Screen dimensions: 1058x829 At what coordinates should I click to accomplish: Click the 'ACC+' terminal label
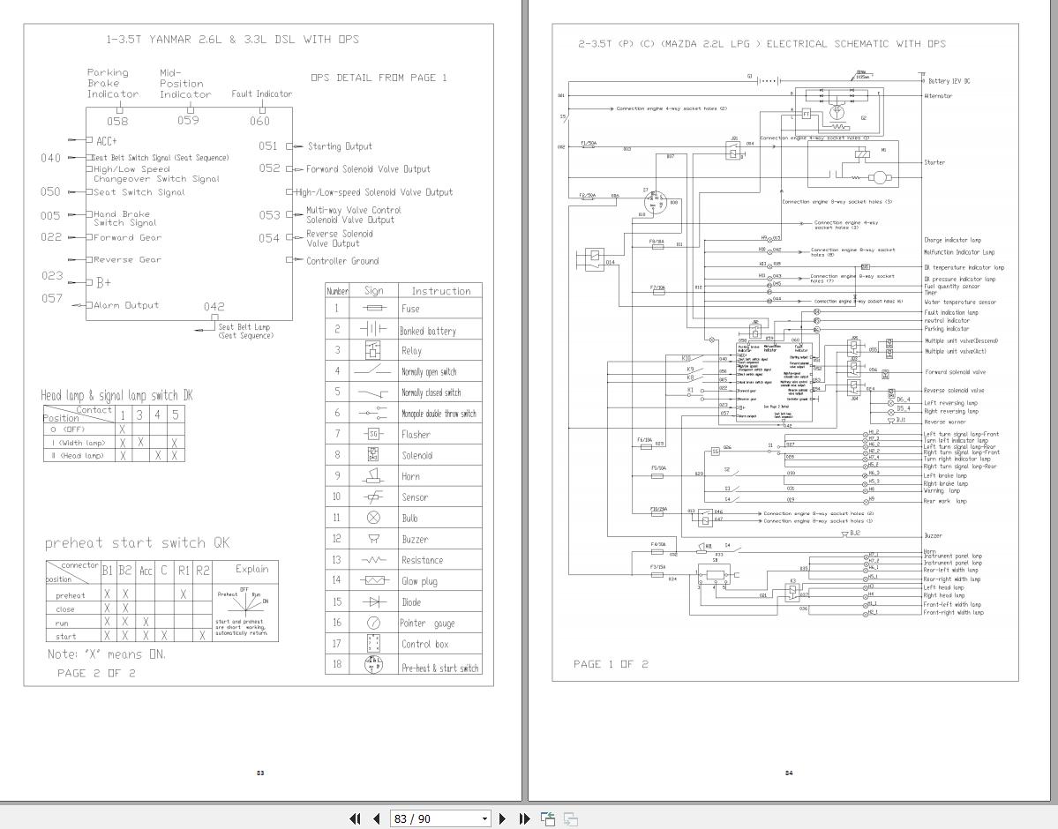click(107, 141)
